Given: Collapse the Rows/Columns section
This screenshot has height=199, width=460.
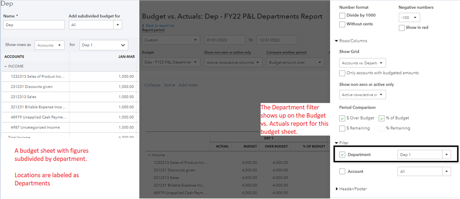Looking at the screenshot, I should (x=336, y=41).
